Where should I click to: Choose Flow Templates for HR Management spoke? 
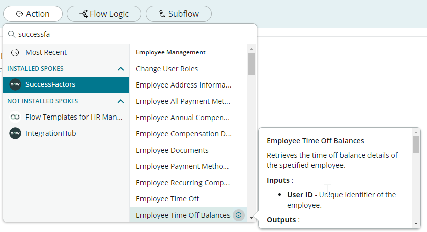[x=66, y=117]
